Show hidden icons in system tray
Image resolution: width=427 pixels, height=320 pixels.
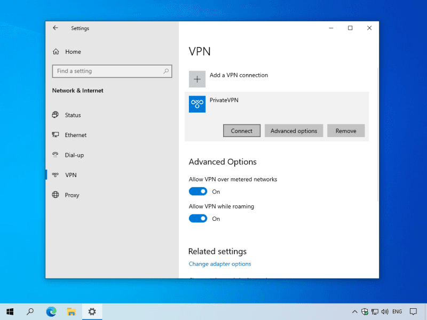click(354, 311)
